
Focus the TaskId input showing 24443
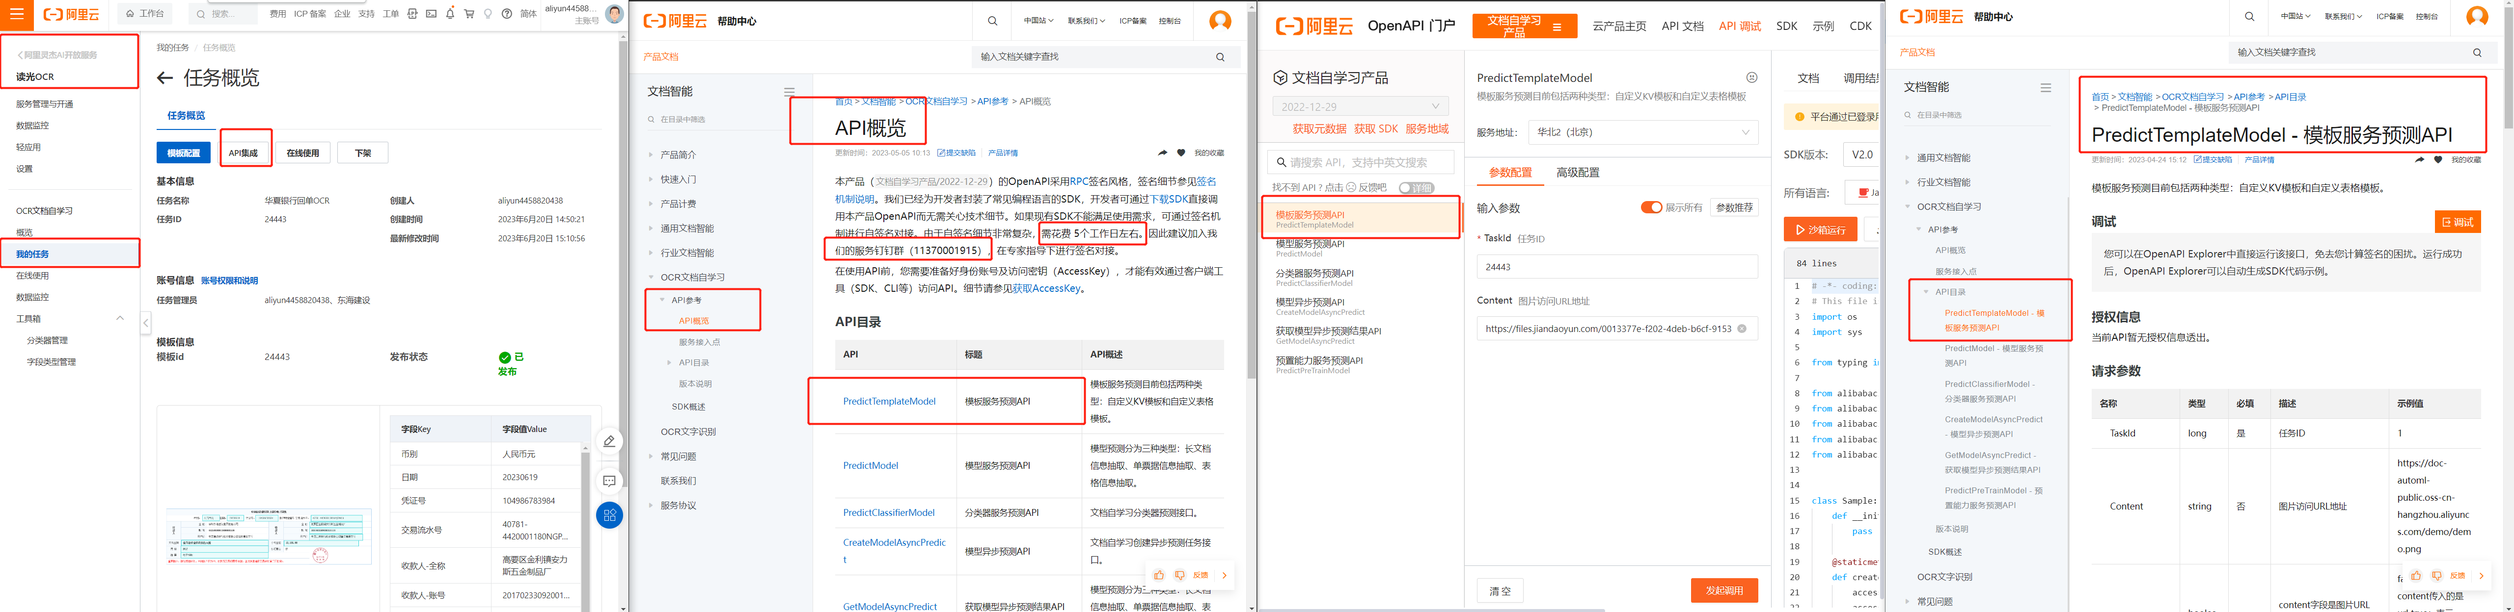[1617, 266]
